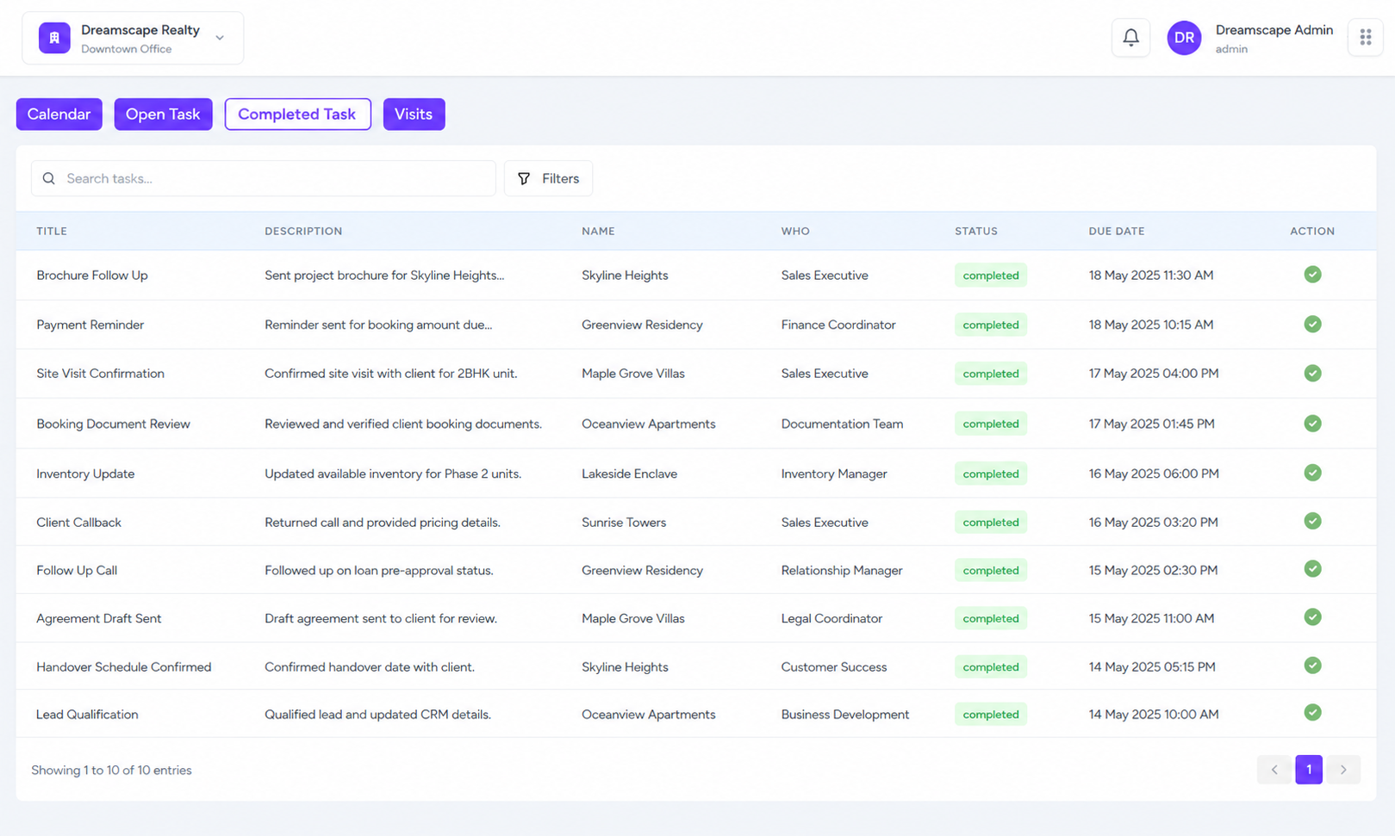Select the Completed Task tab
The width and height of the screenshot is (1395, 836).
tap(297, 114)
